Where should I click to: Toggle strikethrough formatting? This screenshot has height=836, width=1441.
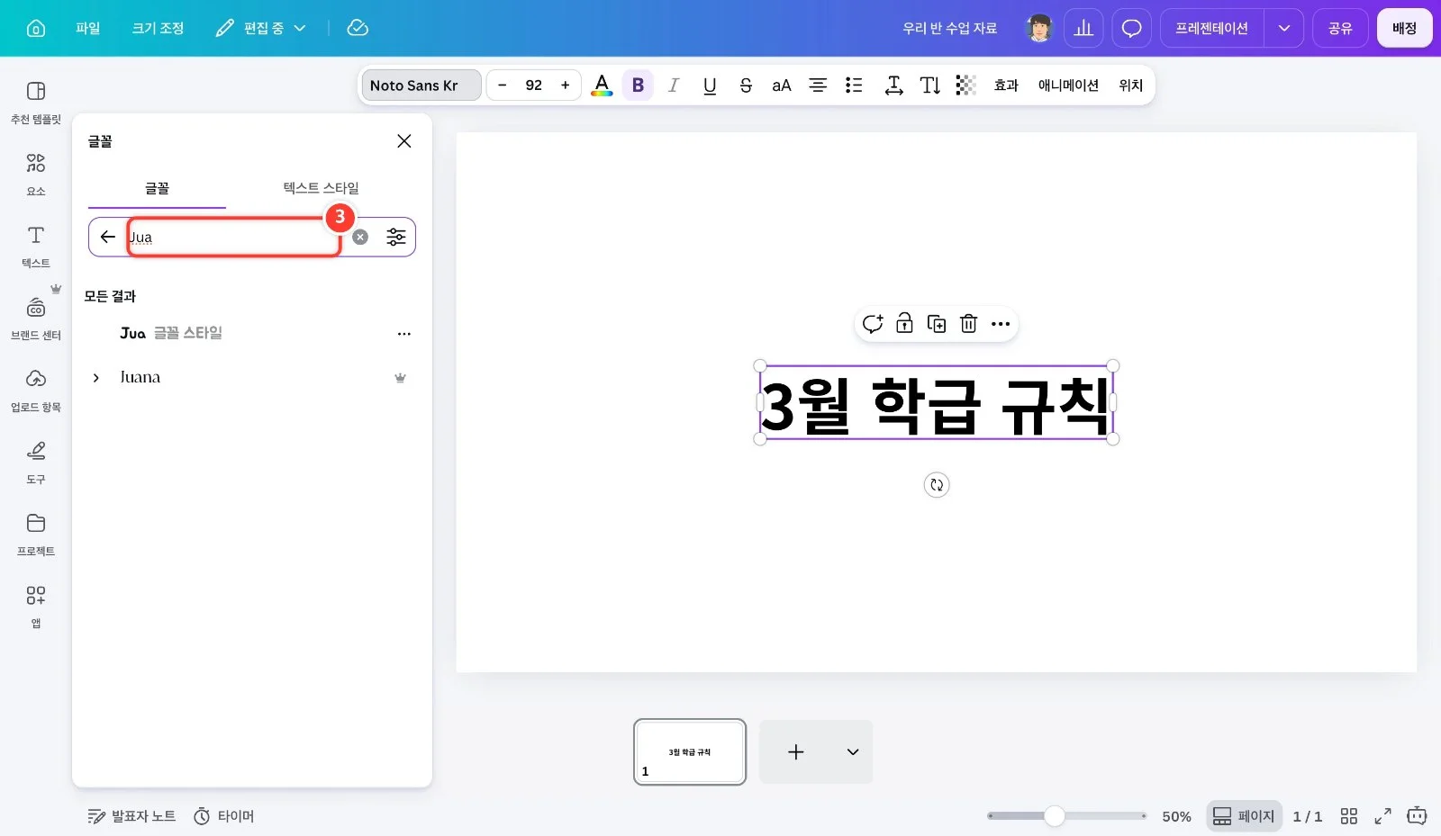746,85
